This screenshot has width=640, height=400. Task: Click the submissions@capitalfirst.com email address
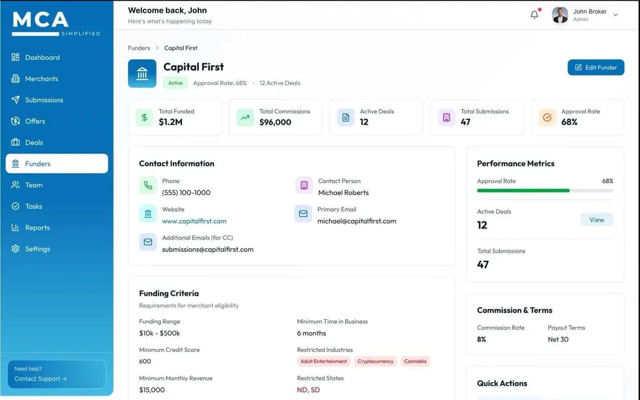208,249
